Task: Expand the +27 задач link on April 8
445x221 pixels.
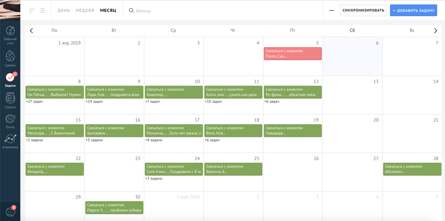Action: [34, 102]
